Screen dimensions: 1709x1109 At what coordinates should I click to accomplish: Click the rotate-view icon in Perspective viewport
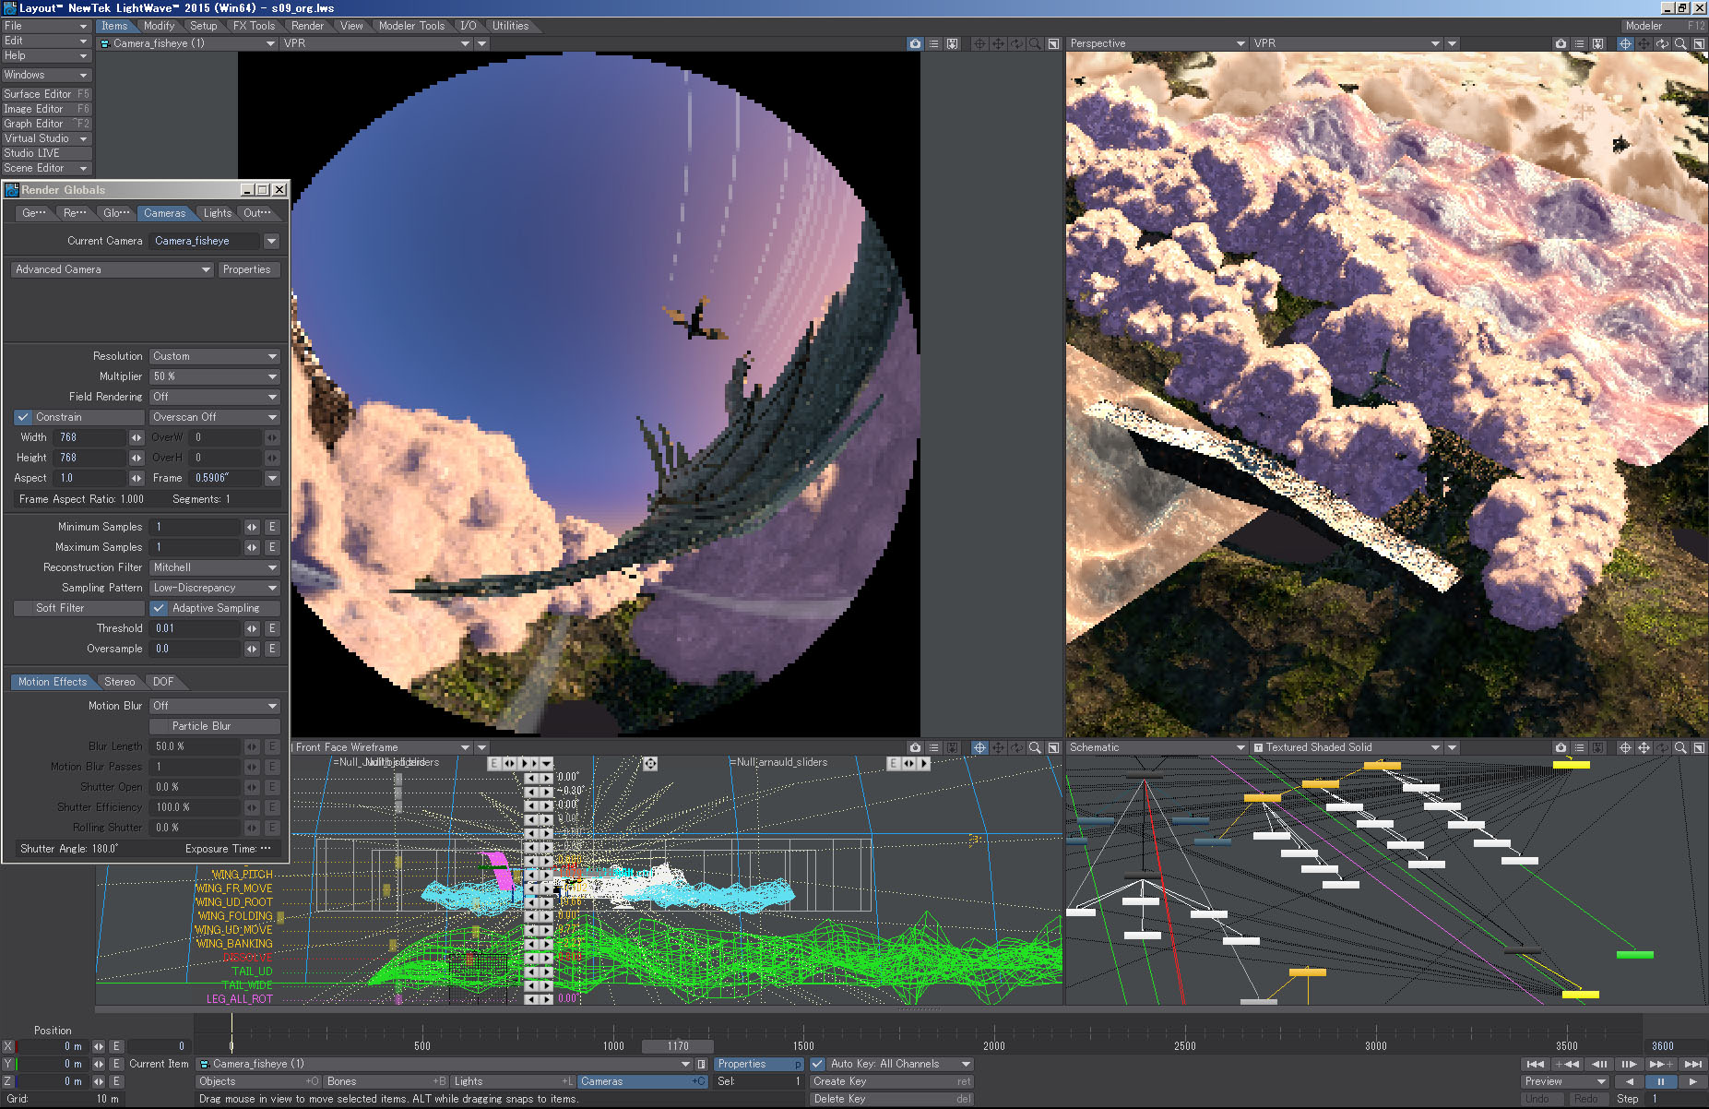(1662, 43)
